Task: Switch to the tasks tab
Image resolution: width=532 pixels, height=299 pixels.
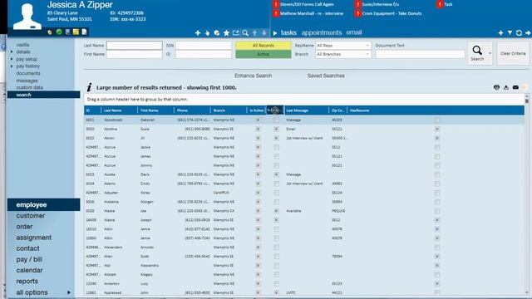Action: pos(288,32)
